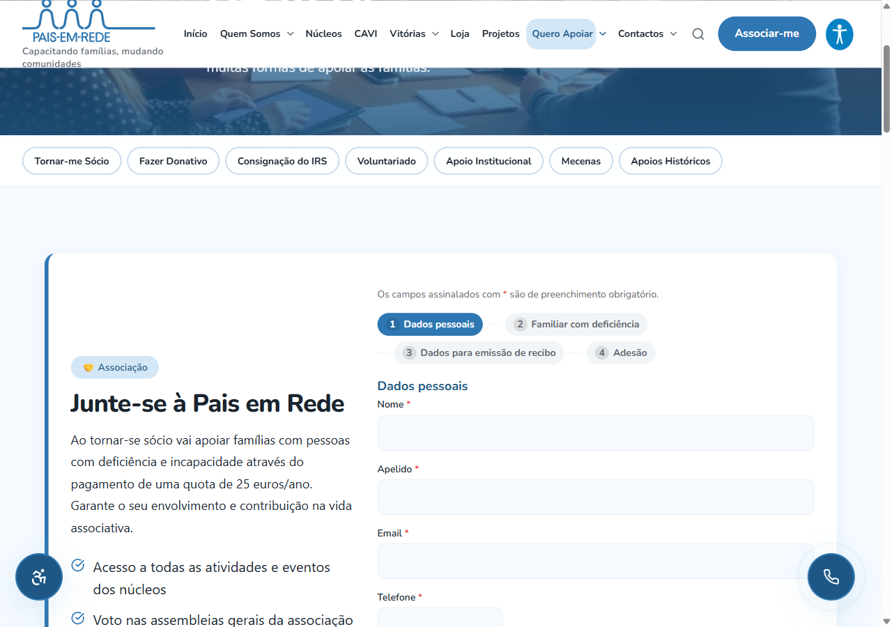Focus the Email input field
This screenshot has width=892, height=627.
(596, 561)
